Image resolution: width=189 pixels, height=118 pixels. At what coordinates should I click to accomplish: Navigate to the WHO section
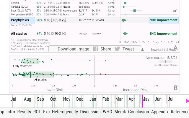point(107,112)
